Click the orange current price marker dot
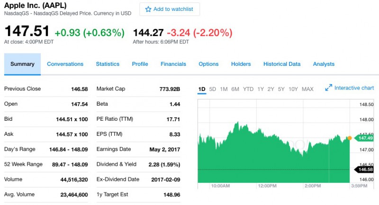Viewport: 379px width, 205px height. coord(350,138)
